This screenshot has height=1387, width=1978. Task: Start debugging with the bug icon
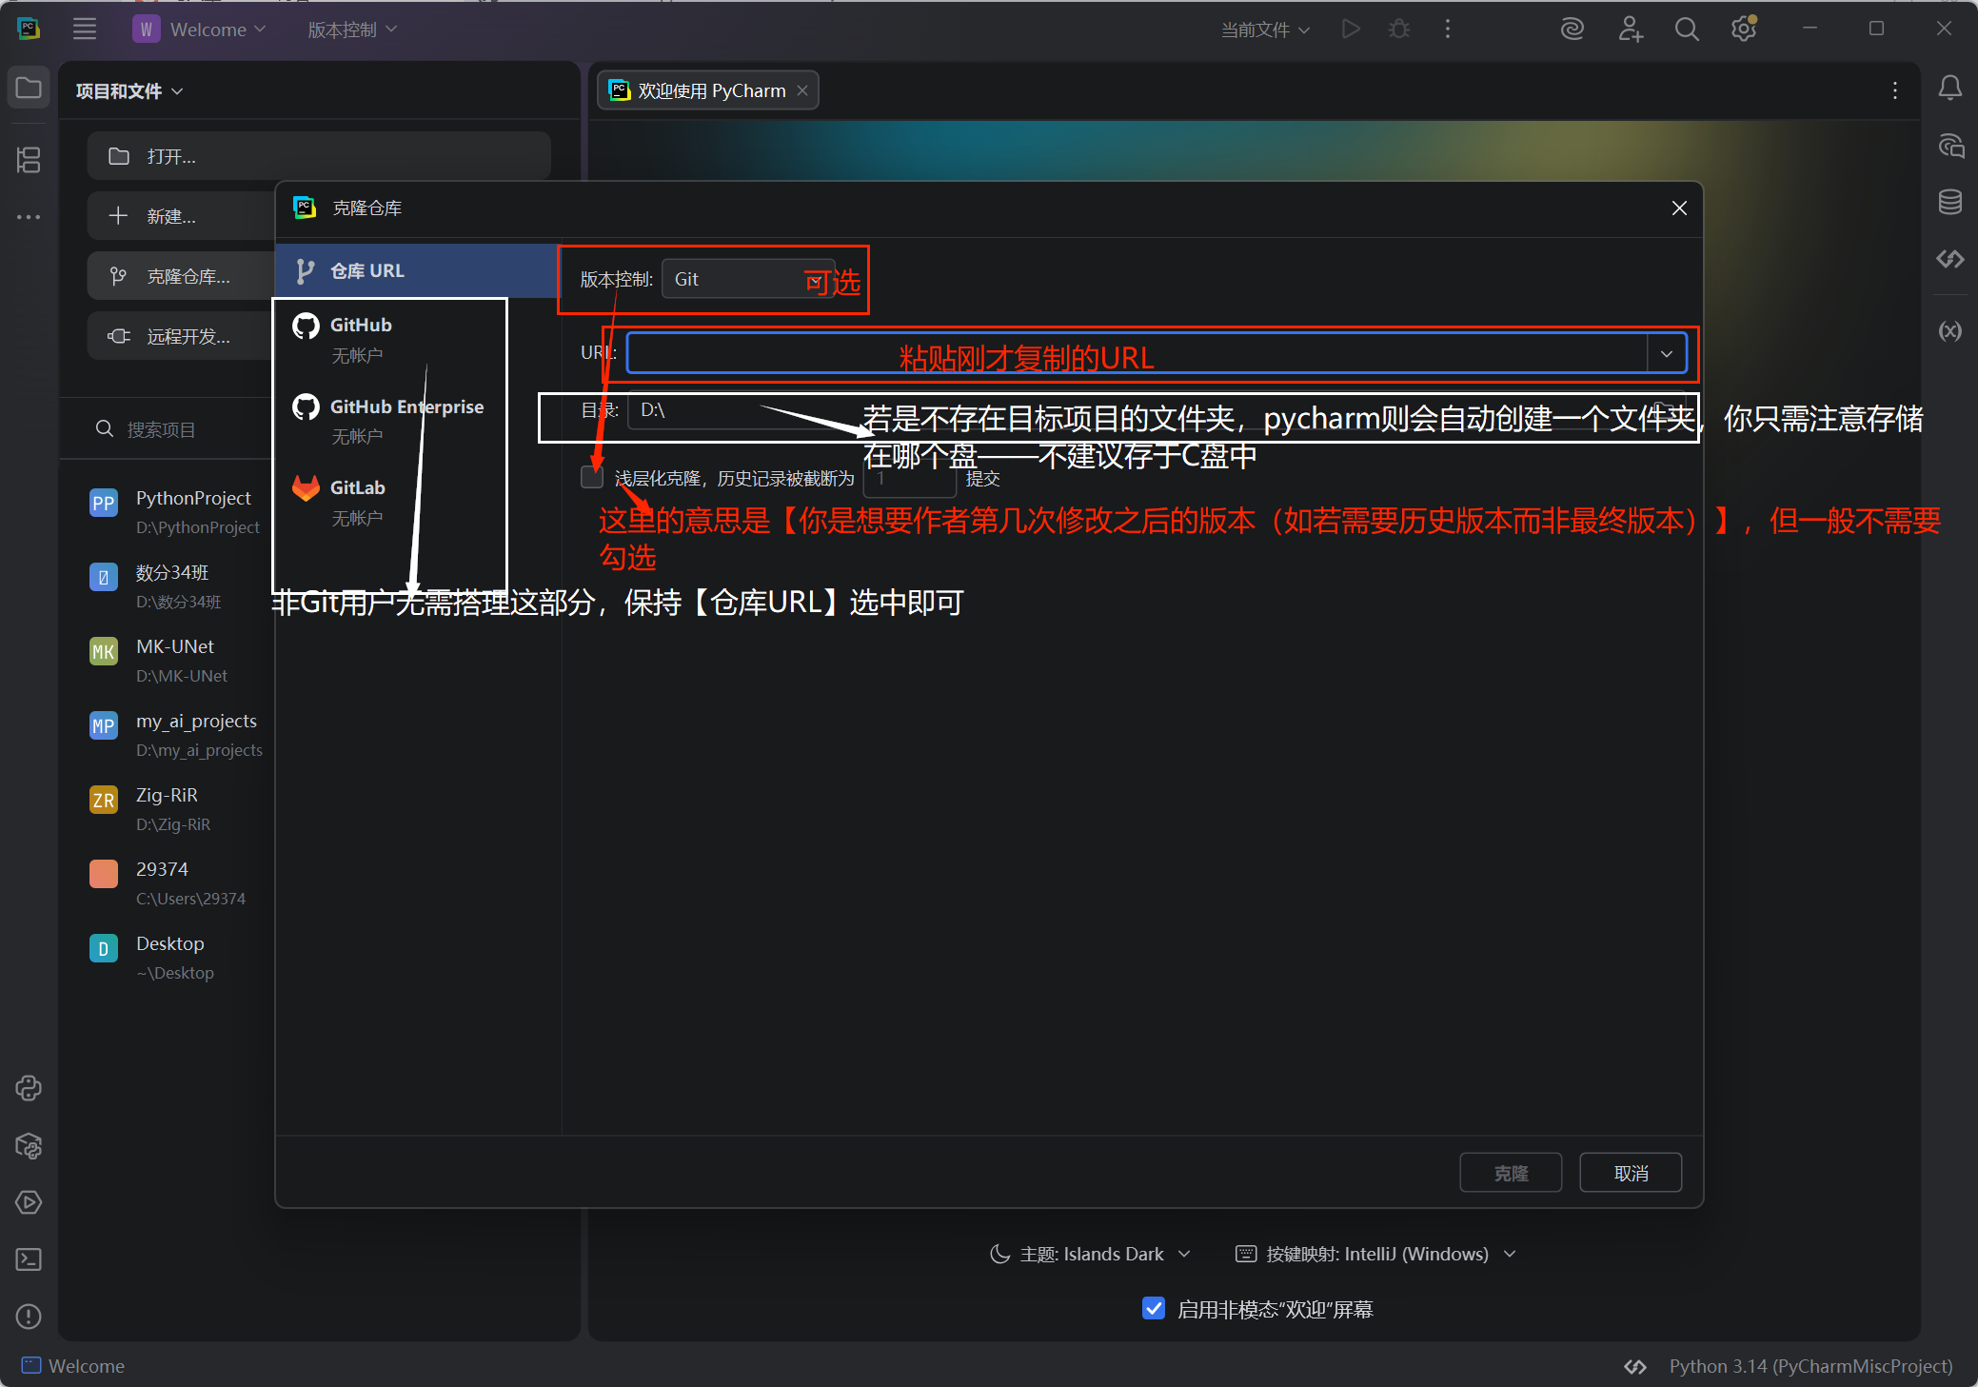coord(1399,30)
